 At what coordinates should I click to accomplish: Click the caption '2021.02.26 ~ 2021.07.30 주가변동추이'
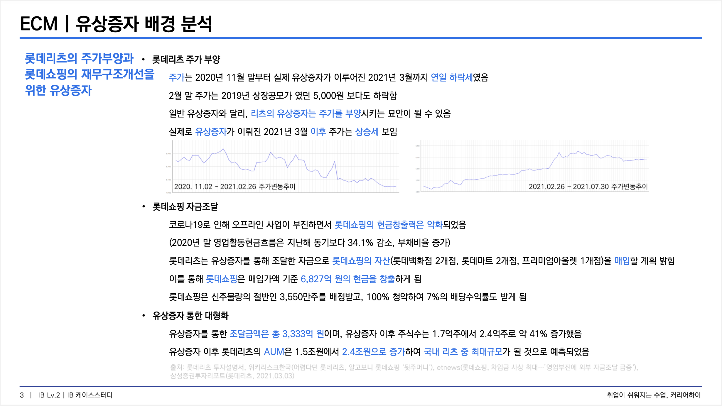[x=588, y=187]
